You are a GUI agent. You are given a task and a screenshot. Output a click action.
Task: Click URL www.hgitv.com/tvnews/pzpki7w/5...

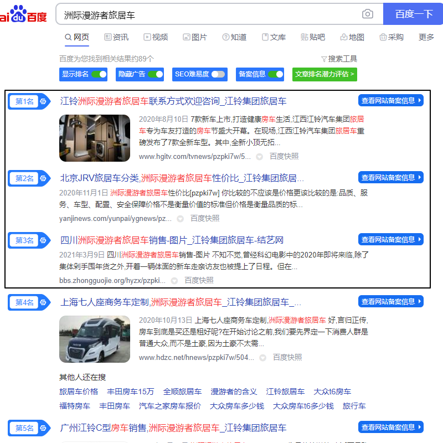coord(195,157)
